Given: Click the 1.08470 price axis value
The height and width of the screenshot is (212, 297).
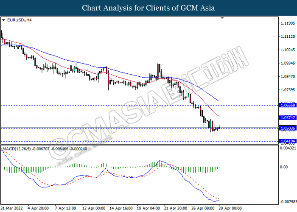Looking at the screenshot, I should click(x=288, y=76).
